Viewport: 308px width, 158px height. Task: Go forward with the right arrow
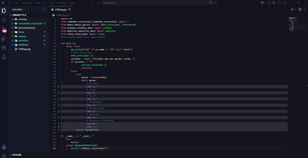pyautogui.click(x=98, y=3)
